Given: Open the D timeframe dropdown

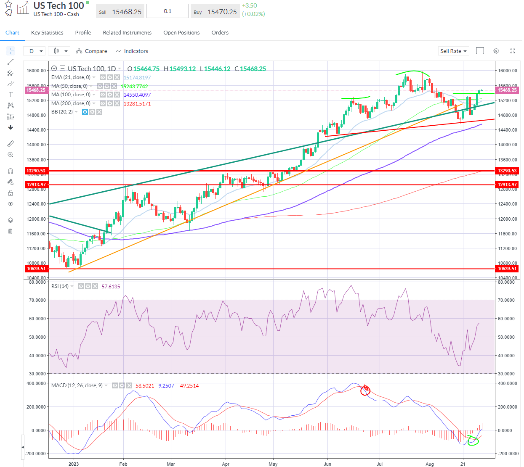Looking at the screenshot, I should [x=35, y=51].
